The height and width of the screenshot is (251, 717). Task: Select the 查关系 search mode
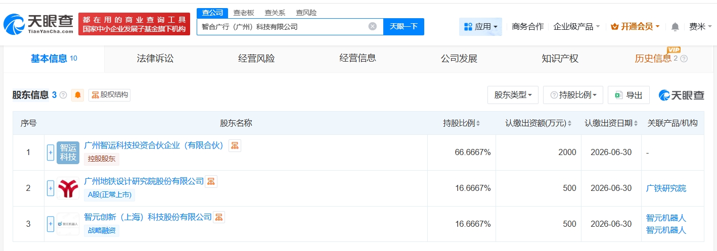275,13
